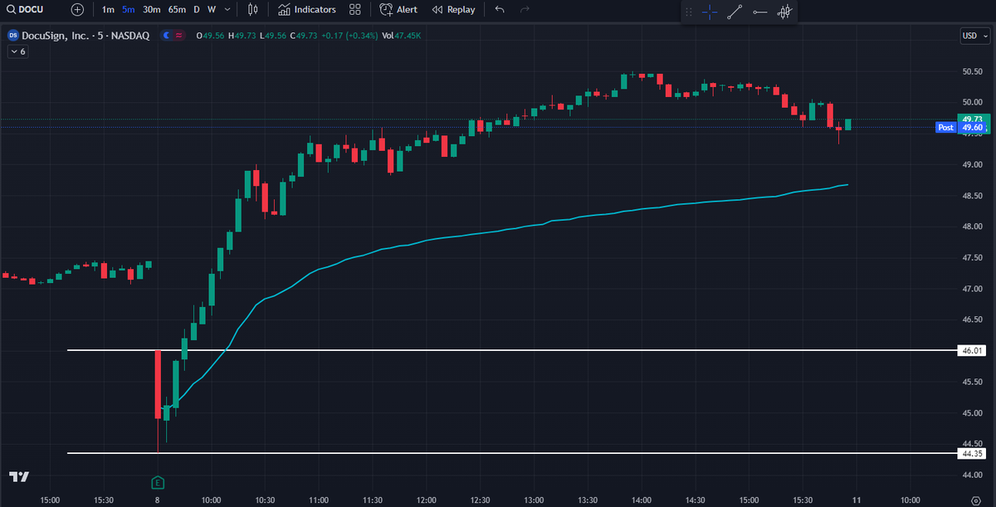
Task: Click the Post market price label
Action: 945,128
